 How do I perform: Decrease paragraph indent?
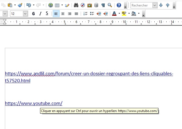99,14
